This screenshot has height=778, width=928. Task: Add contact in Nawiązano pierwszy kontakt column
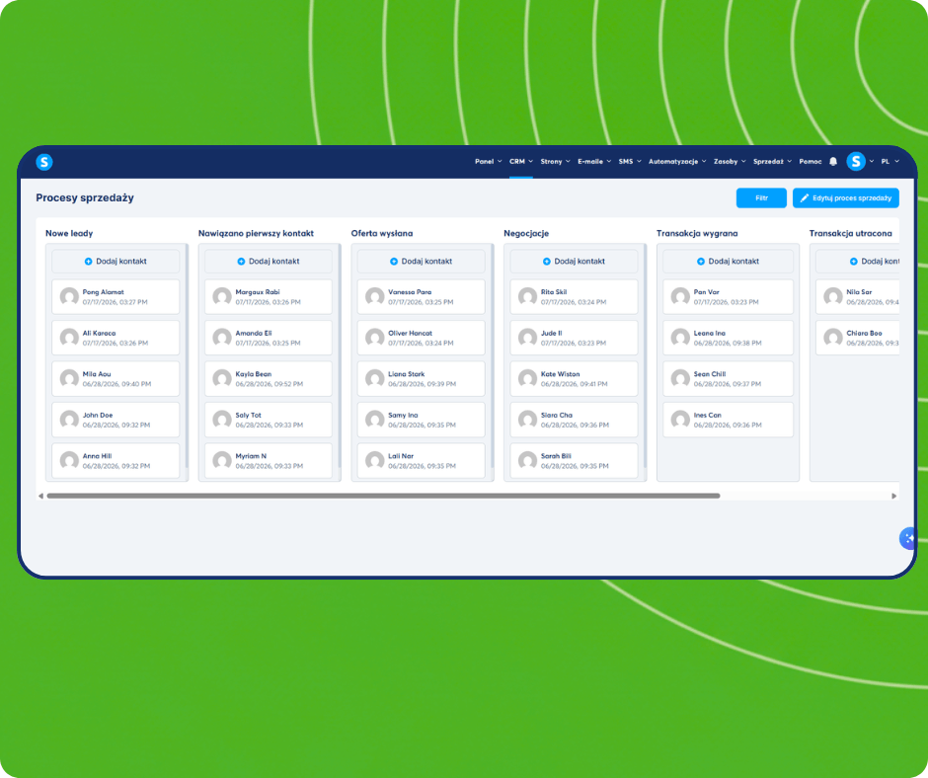point(269,261)
